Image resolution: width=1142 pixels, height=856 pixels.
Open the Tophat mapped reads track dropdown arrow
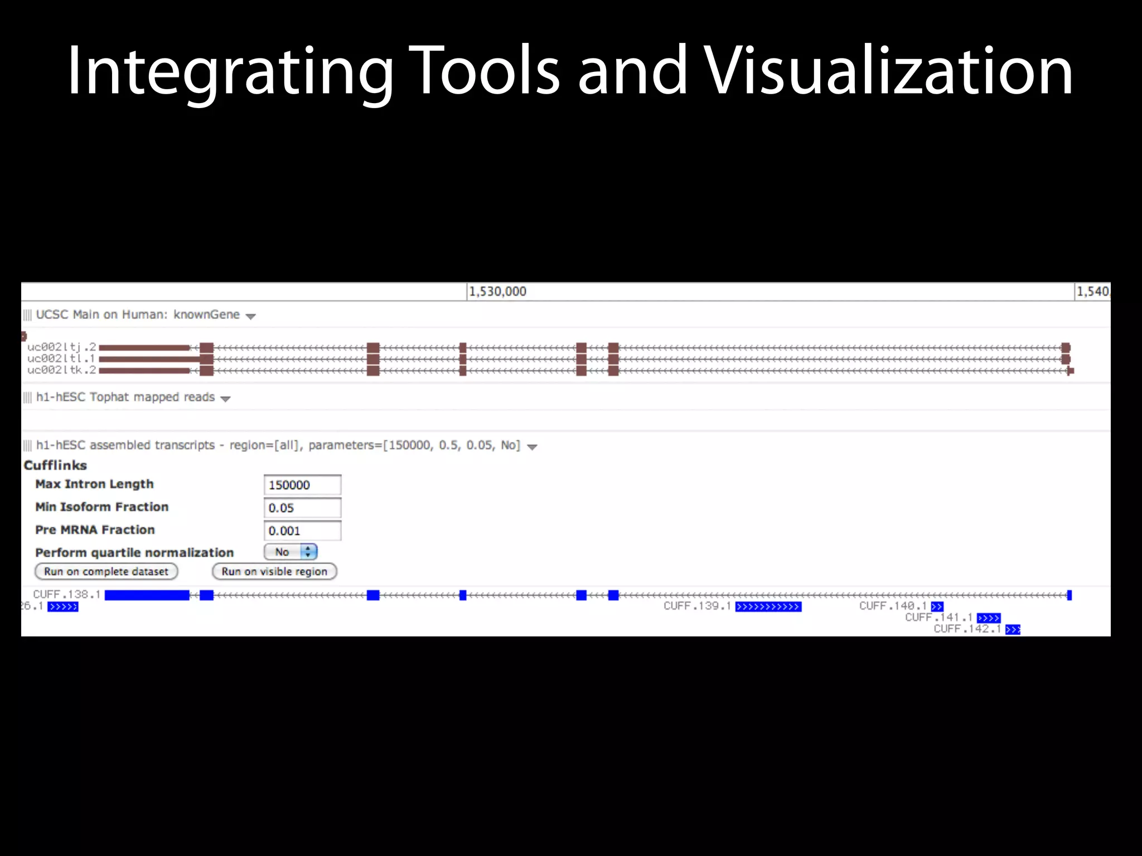click(x=225, y=399)
